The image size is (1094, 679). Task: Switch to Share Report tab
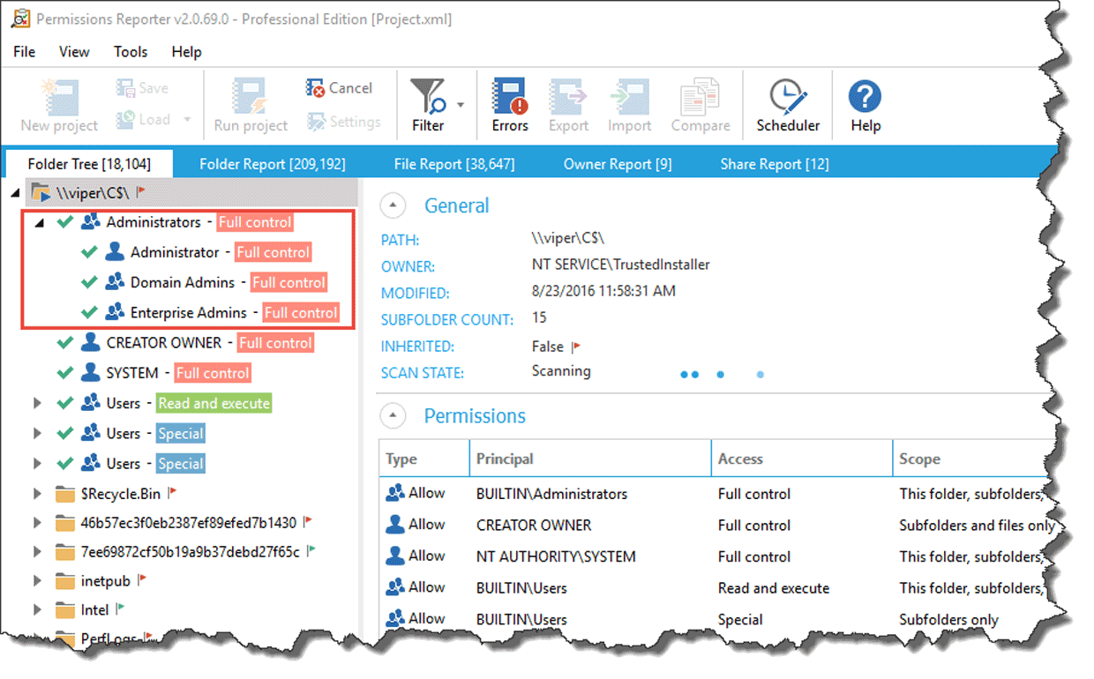(775, 164)
